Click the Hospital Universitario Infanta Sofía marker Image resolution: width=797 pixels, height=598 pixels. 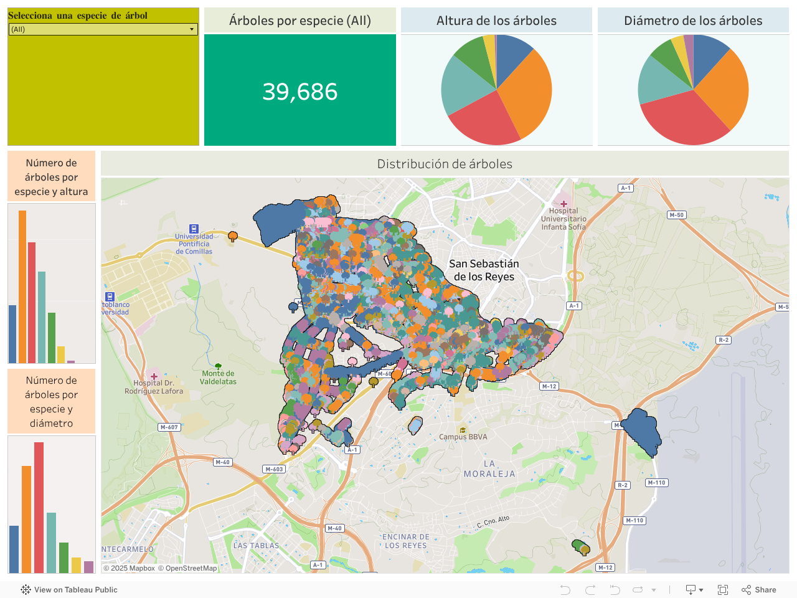click(564, 204)
